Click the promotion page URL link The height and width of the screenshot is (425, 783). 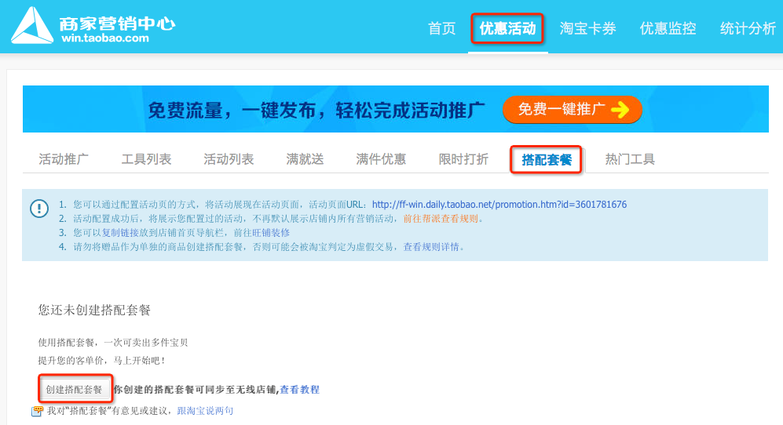[499, 205]
